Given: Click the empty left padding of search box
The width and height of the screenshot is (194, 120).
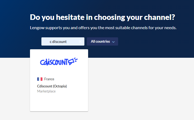Looking at the screenshot, I should (x=45, y=42).
